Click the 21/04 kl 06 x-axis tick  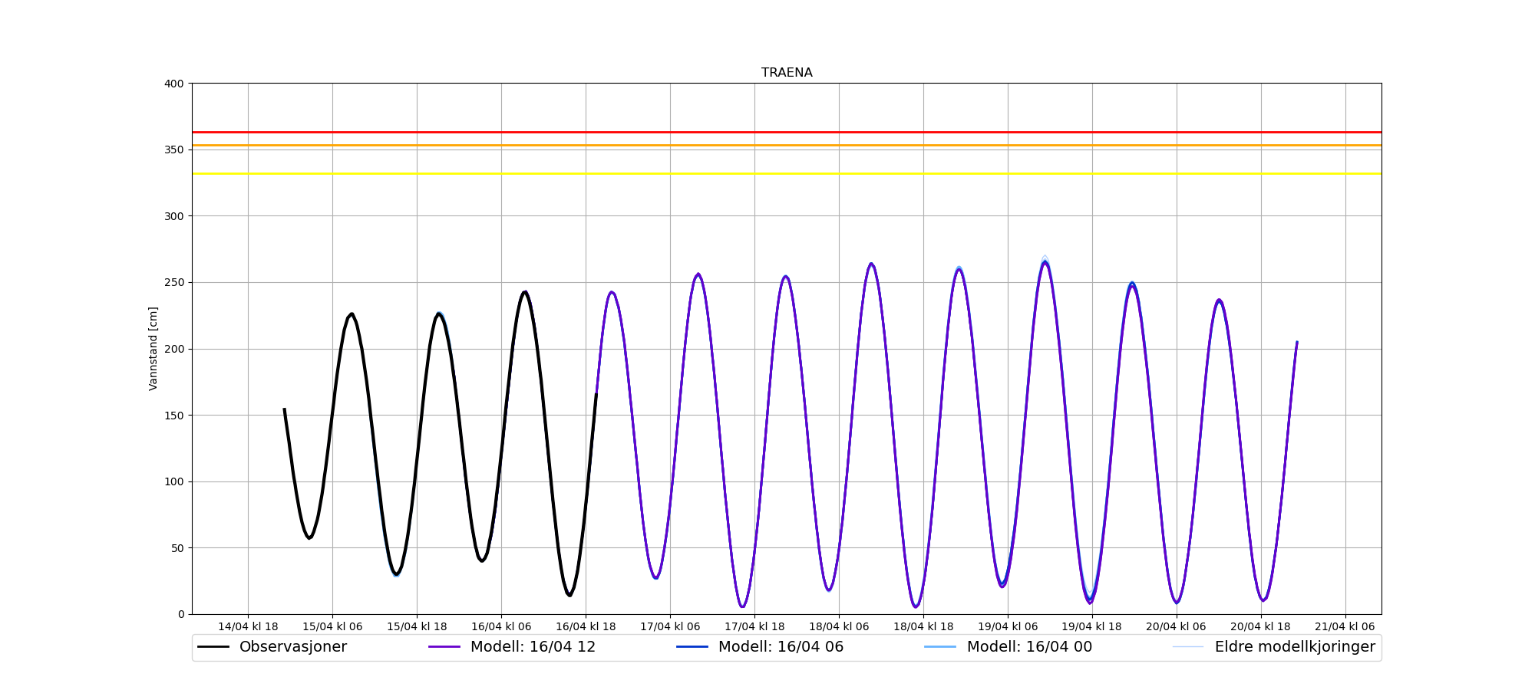(x=1345, y=626)
